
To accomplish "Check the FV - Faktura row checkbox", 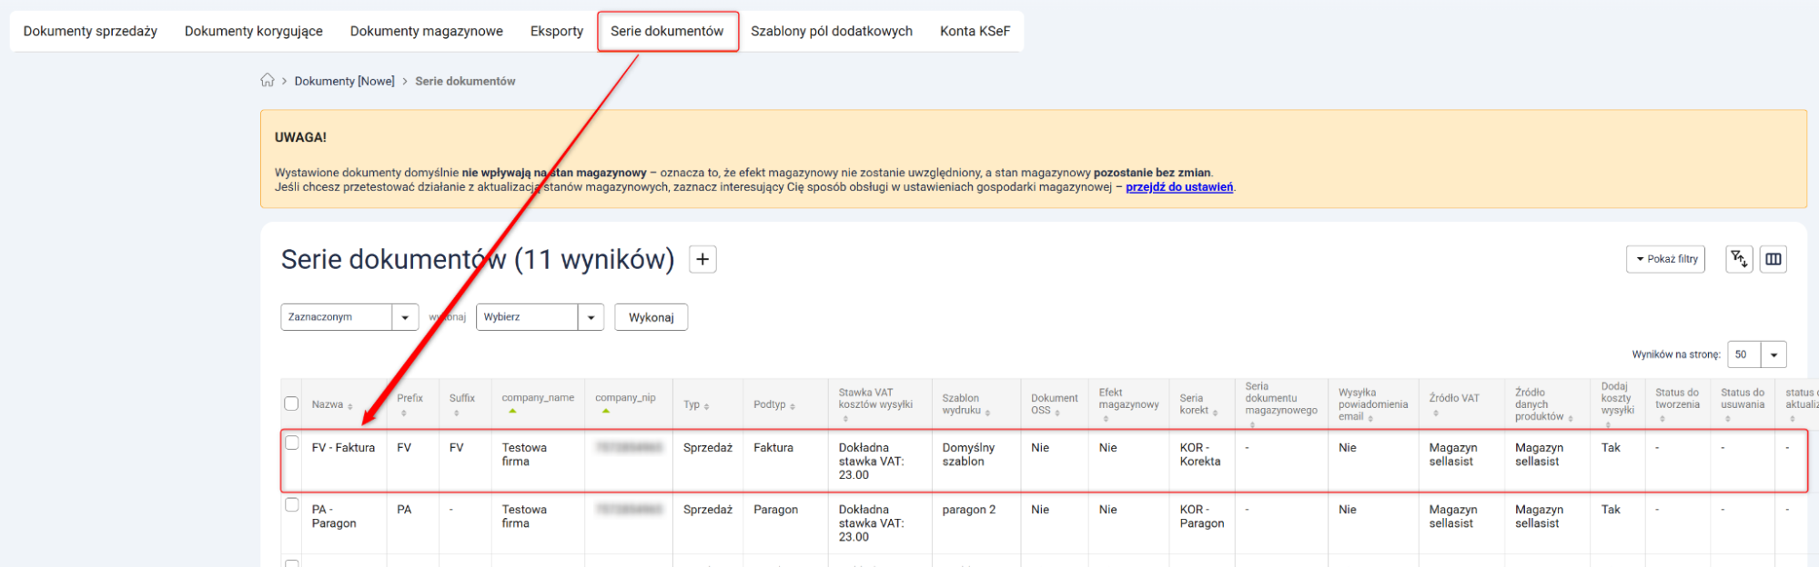I will pyautogui.click(x=292, y=443).
